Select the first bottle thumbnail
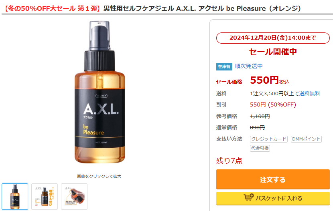Image resolution: width=333 pixels, height=211 pixels. pos(15,197)
